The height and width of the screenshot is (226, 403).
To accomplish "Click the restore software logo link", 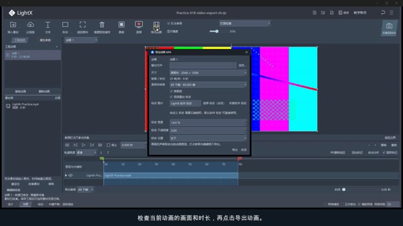I will click(x=237, y=103).
